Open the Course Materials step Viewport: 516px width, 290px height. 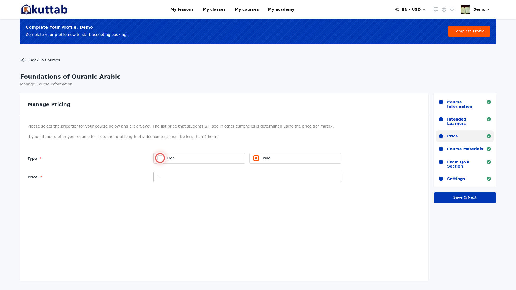point(465,149)
